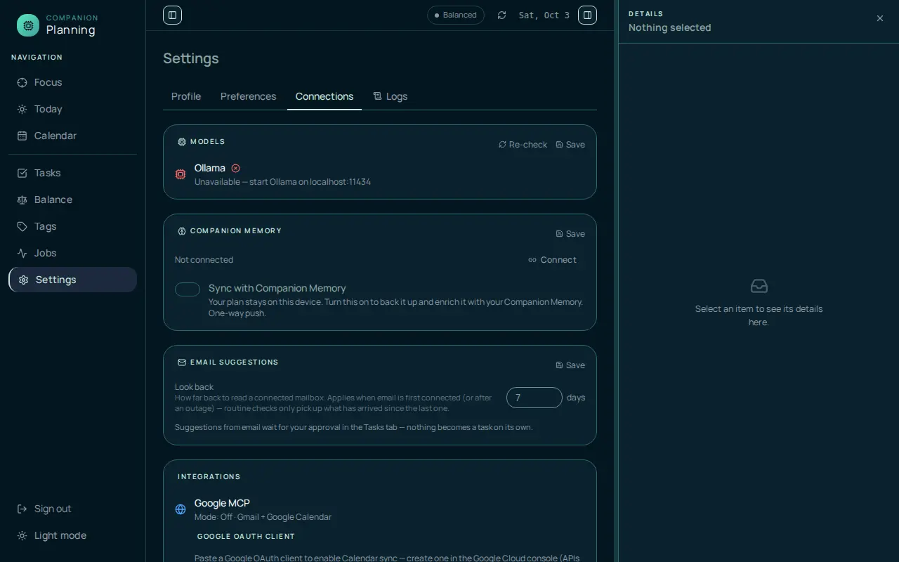Enable Sync with Companion Memory toggle

tap(188, 289)
